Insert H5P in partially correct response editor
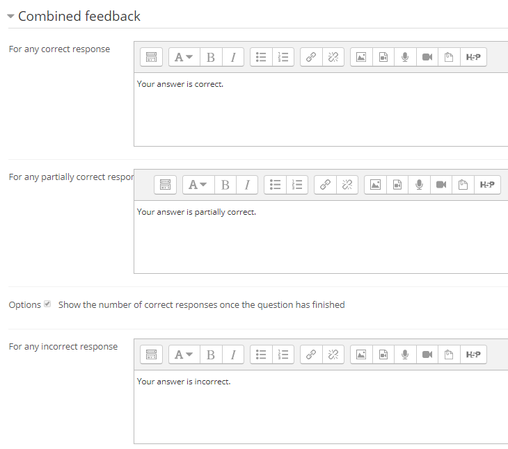 (487, 185)
